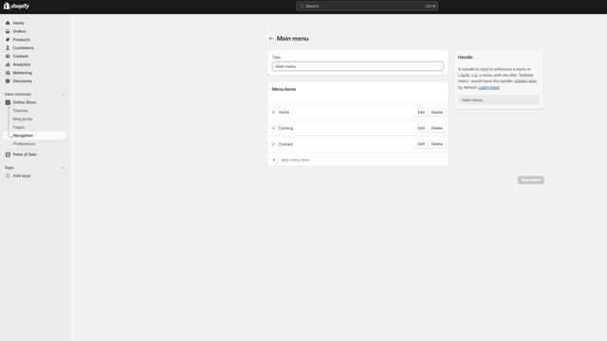Click the Catalog menu item label

(x=285, y=128)
